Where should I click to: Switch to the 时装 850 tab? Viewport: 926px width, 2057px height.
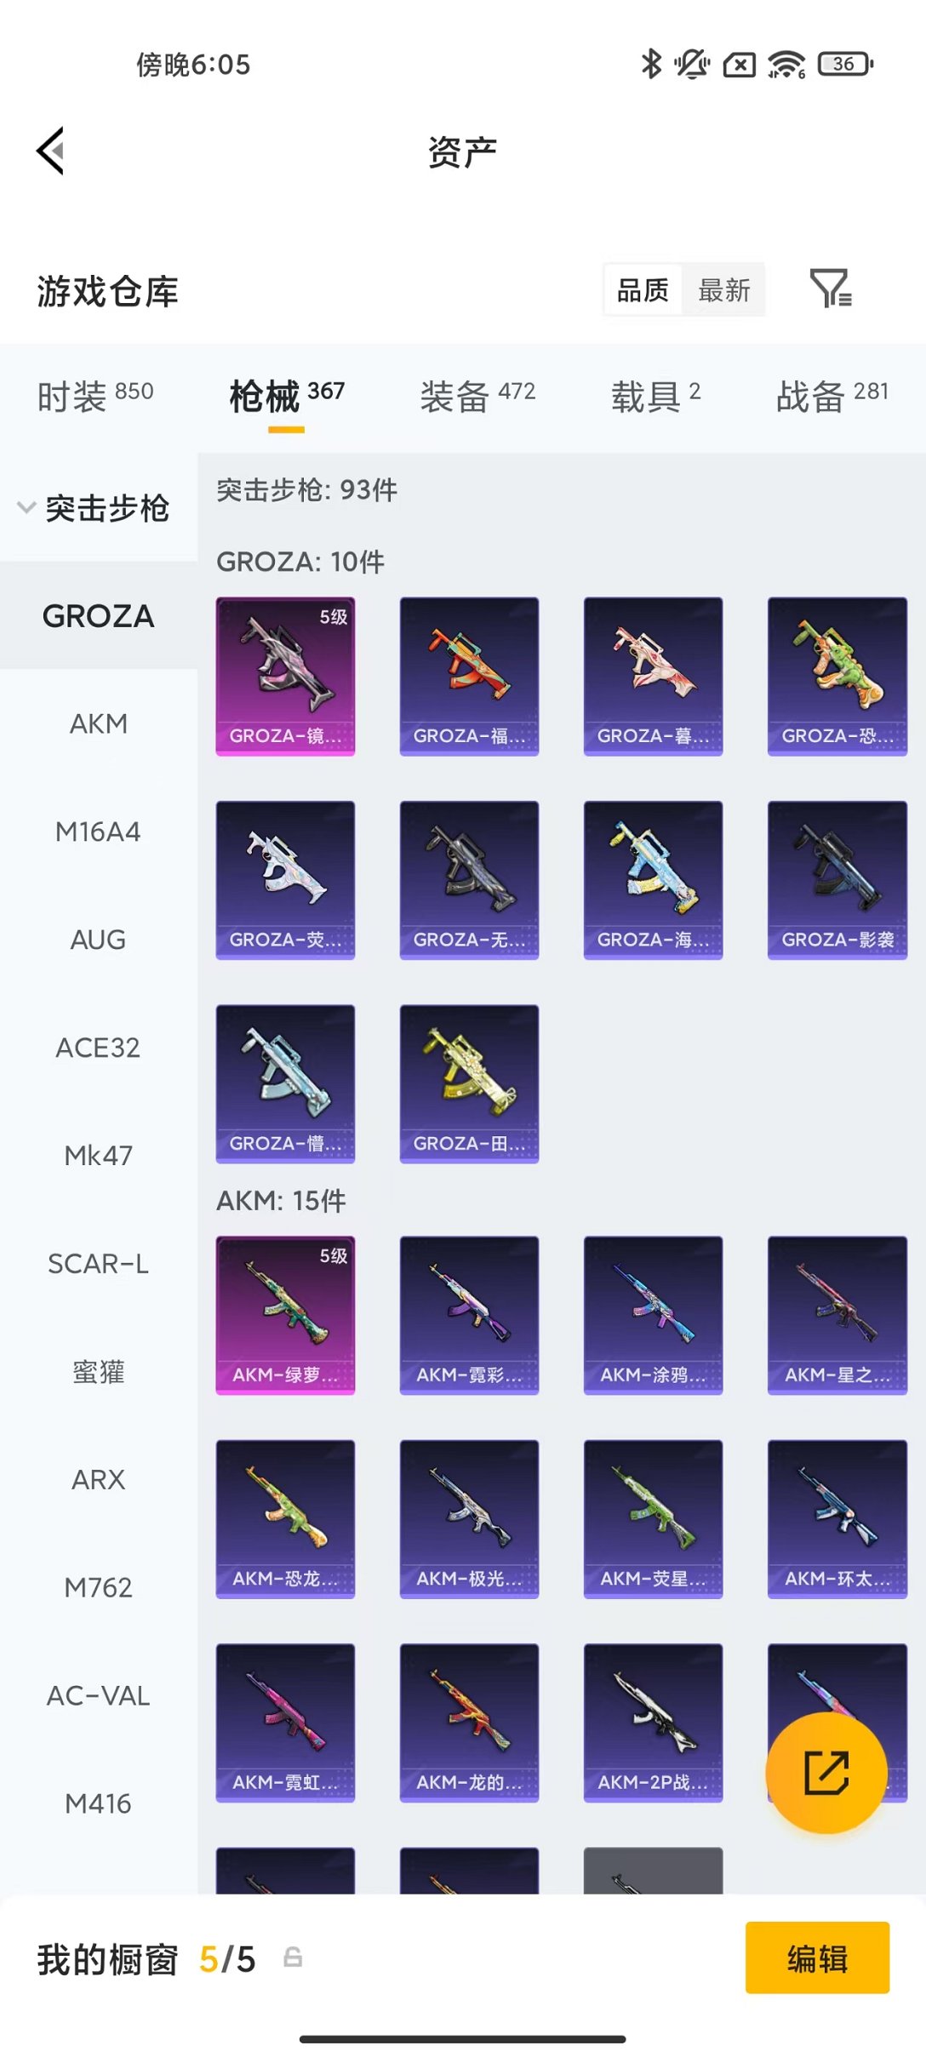pos(95,396)
